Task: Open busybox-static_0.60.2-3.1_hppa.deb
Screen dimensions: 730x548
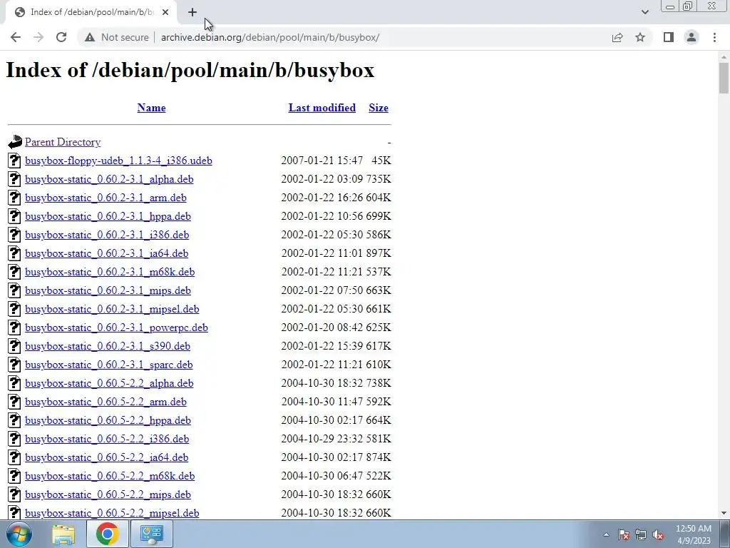Action: click(108, 216)
